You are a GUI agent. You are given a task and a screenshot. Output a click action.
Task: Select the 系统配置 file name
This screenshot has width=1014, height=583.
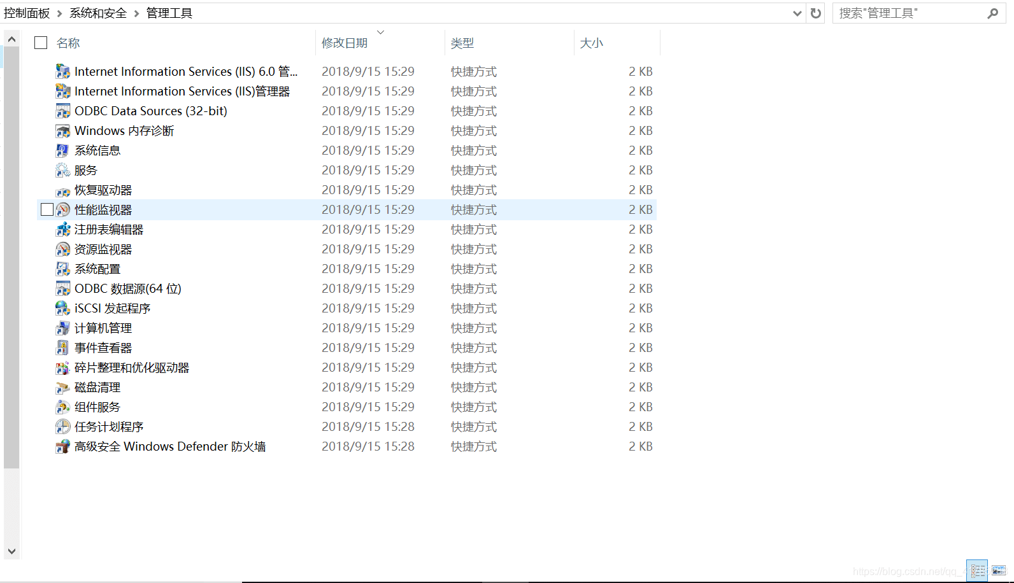coord(97,269)
